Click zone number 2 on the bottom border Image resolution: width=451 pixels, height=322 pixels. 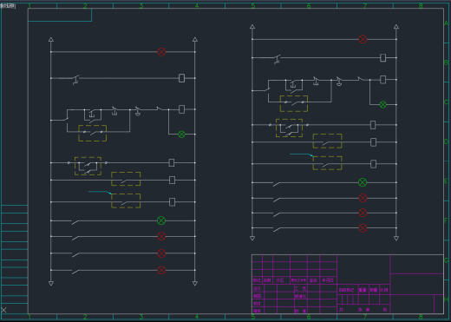85,317
